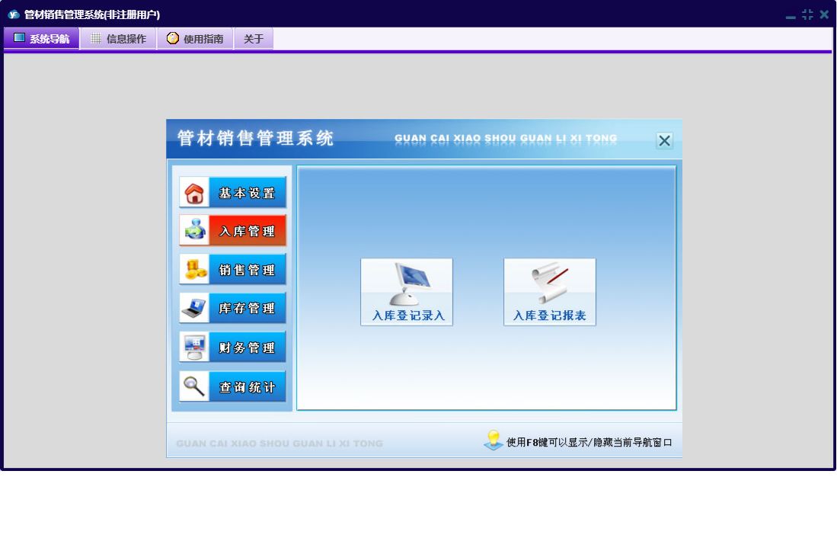Click the F8 hint text 使用F8键可以显示/隐藏当前导航窗口
The width and height of the screenshot is (837, 551).
point(589,442)
